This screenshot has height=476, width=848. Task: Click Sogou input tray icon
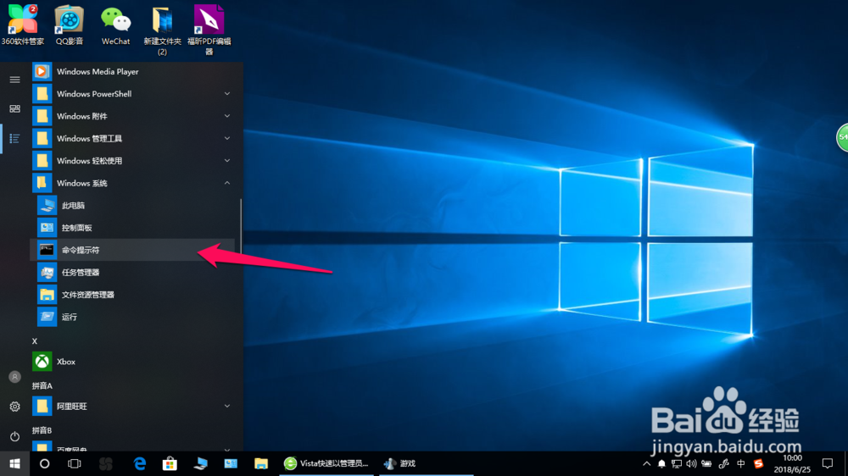coord(759,463)
